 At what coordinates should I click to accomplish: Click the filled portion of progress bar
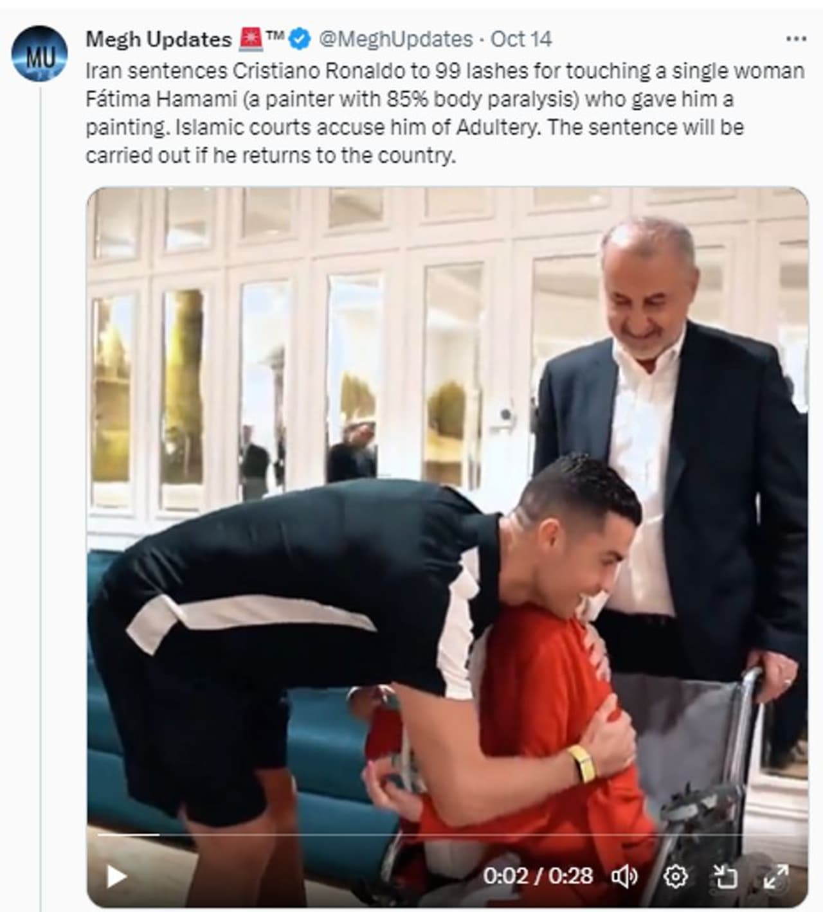click(127, 834)
